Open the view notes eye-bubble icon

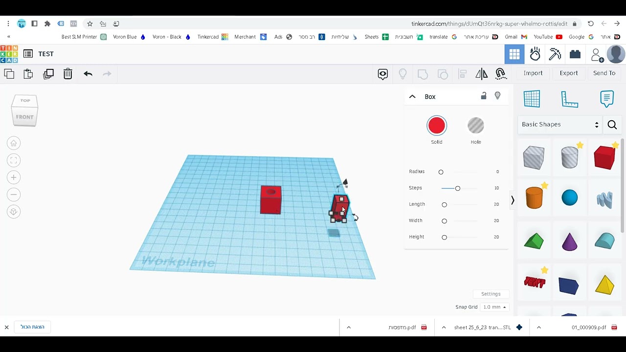click(x=383, y=74)
